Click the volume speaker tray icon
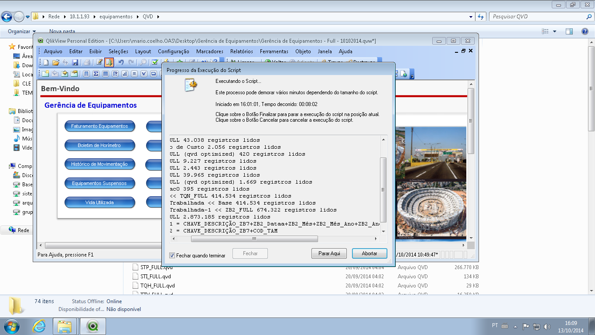Viewport: 595px width, 335px height. (x=547, y=326)
